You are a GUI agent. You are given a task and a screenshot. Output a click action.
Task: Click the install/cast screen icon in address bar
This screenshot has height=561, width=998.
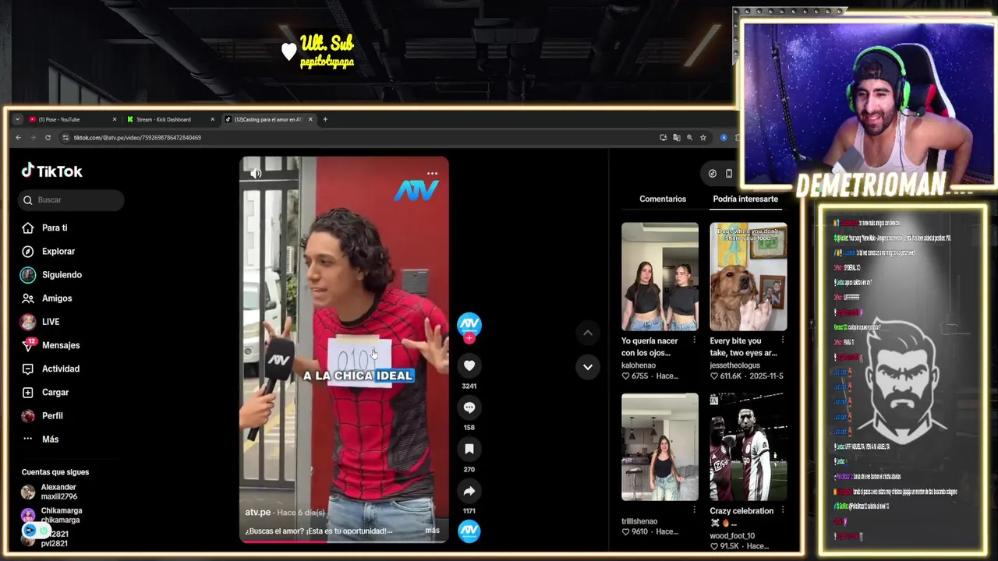point(663,138)
